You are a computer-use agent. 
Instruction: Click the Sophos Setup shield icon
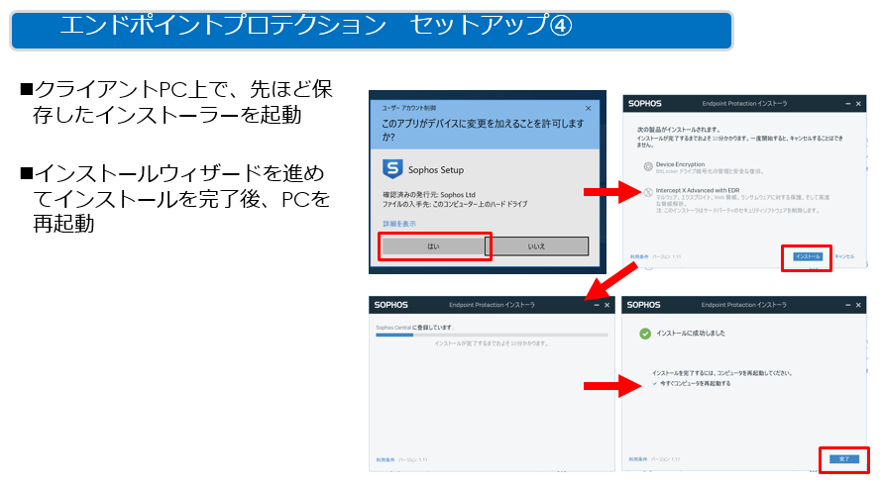coord(392,168)
